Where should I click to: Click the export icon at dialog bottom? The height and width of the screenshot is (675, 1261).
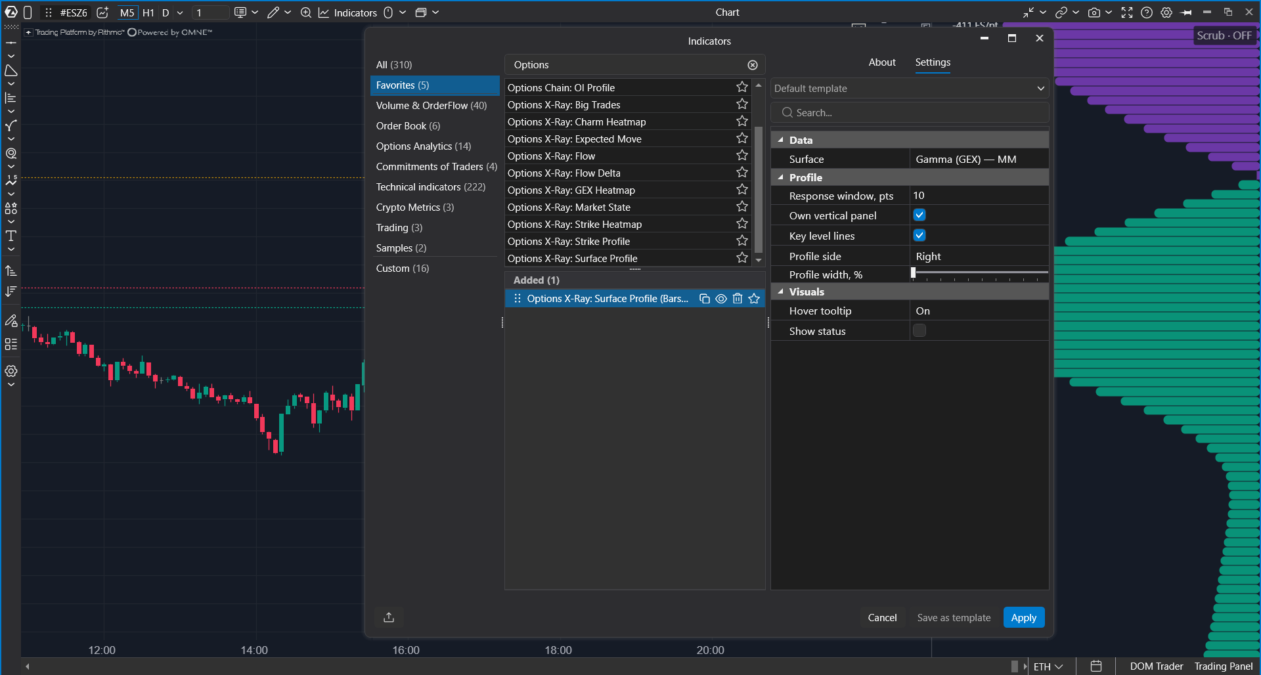[x=389, y=617]
